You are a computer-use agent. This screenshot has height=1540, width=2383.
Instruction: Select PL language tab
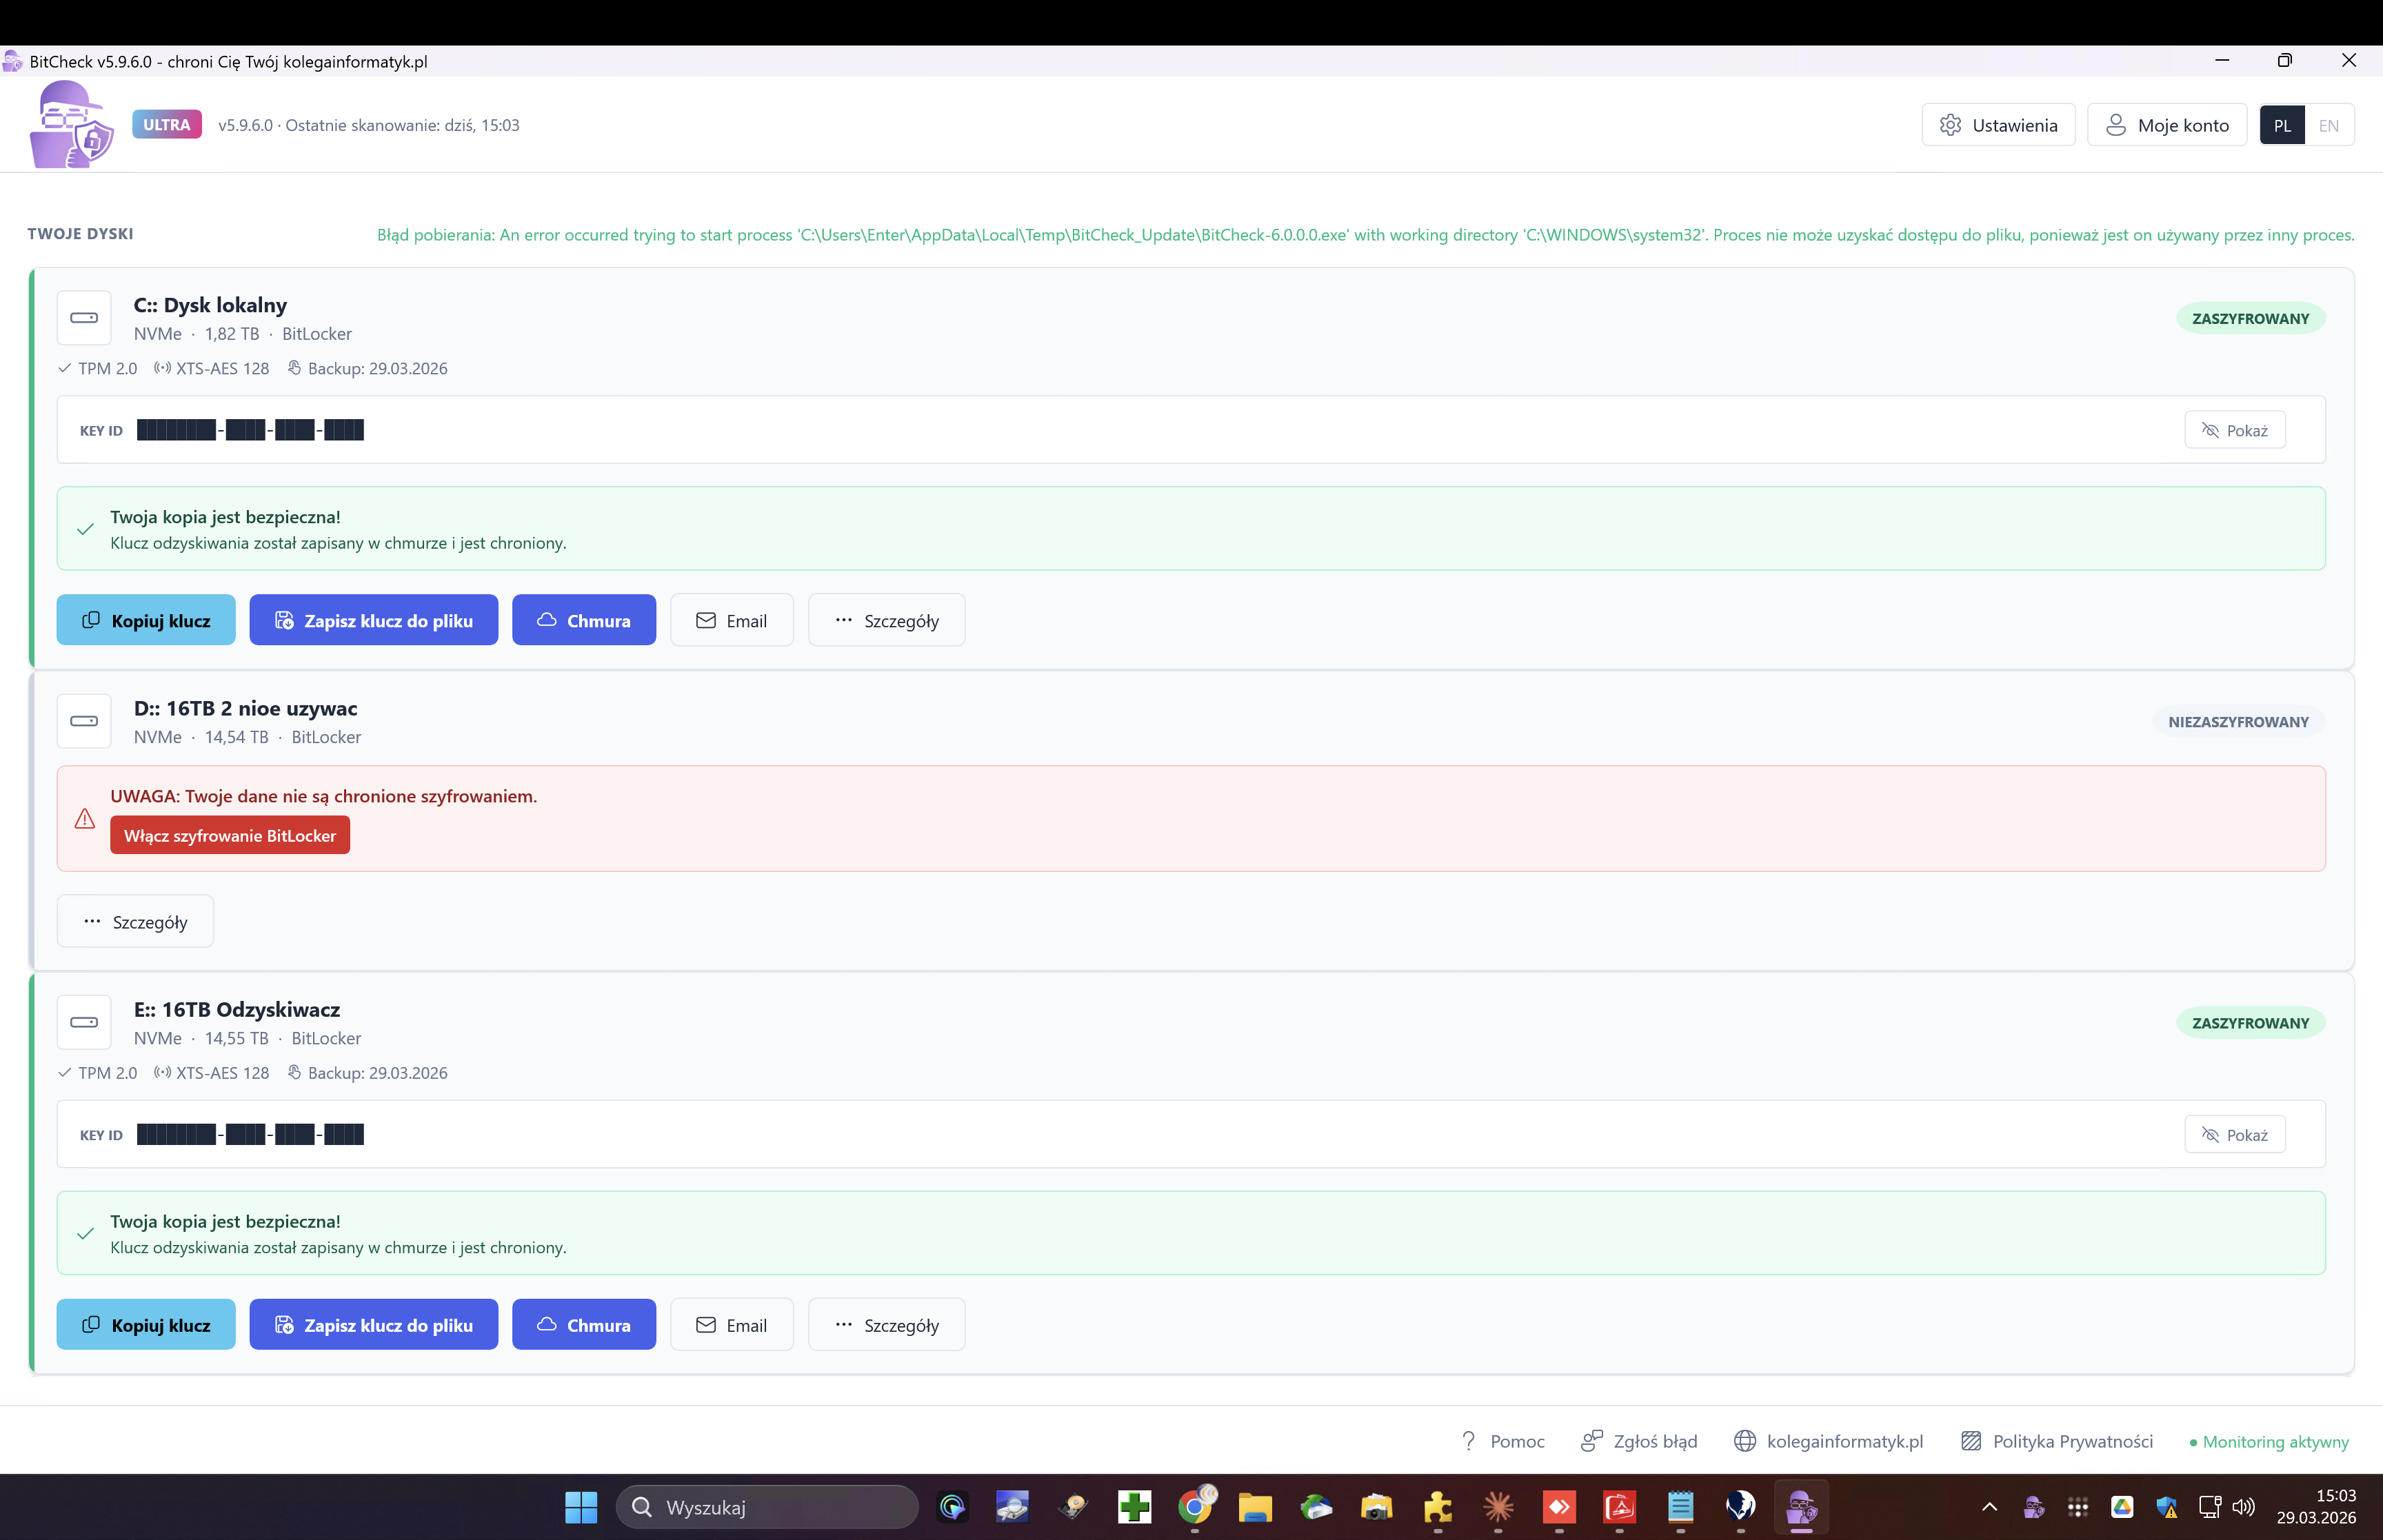coord(2282,125)
